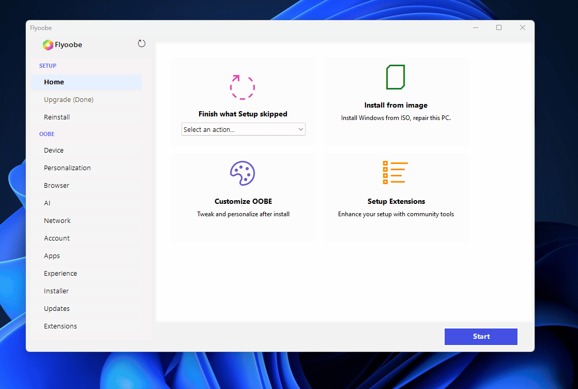Viewport: 578px width, 389px height.
Task: Open the Personalization page
Action: click(67, 168)
